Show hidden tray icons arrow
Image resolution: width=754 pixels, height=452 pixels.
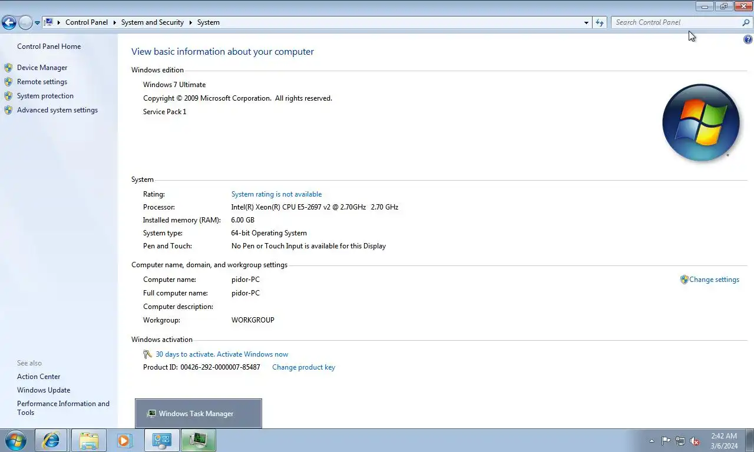(652, 441)
